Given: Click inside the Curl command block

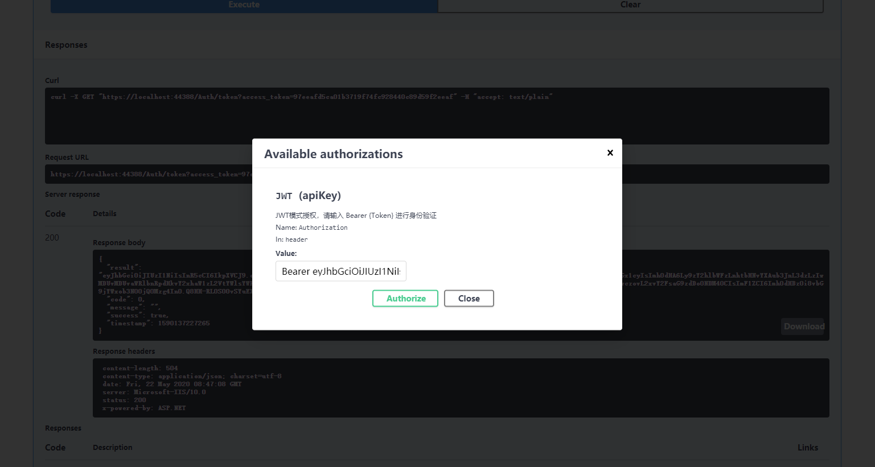Looking at the screenshot, I should pyautogui.click(x=437, y=116).
